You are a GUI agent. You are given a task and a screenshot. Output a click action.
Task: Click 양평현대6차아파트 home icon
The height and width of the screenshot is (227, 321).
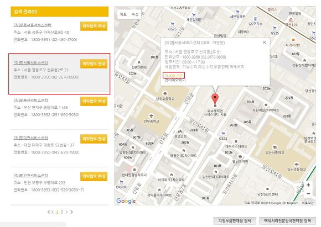133,147
